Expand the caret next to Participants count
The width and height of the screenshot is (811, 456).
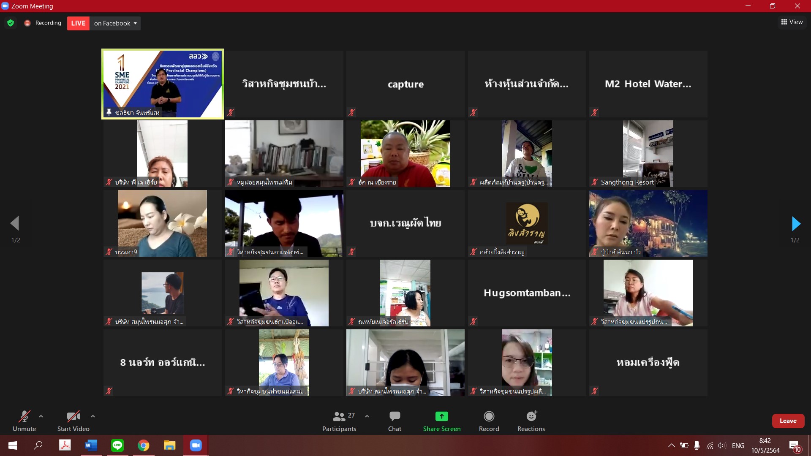tap(367, 416)
